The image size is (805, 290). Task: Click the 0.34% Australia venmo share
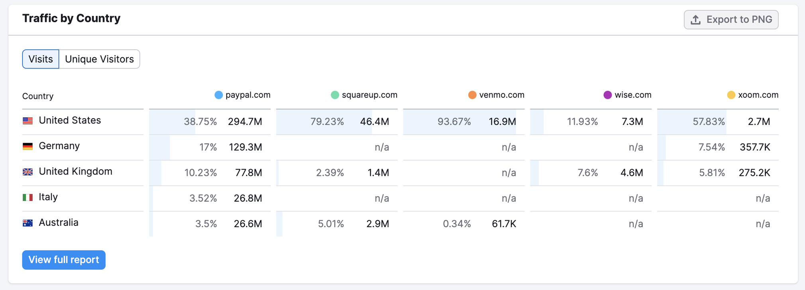point(457,224)
